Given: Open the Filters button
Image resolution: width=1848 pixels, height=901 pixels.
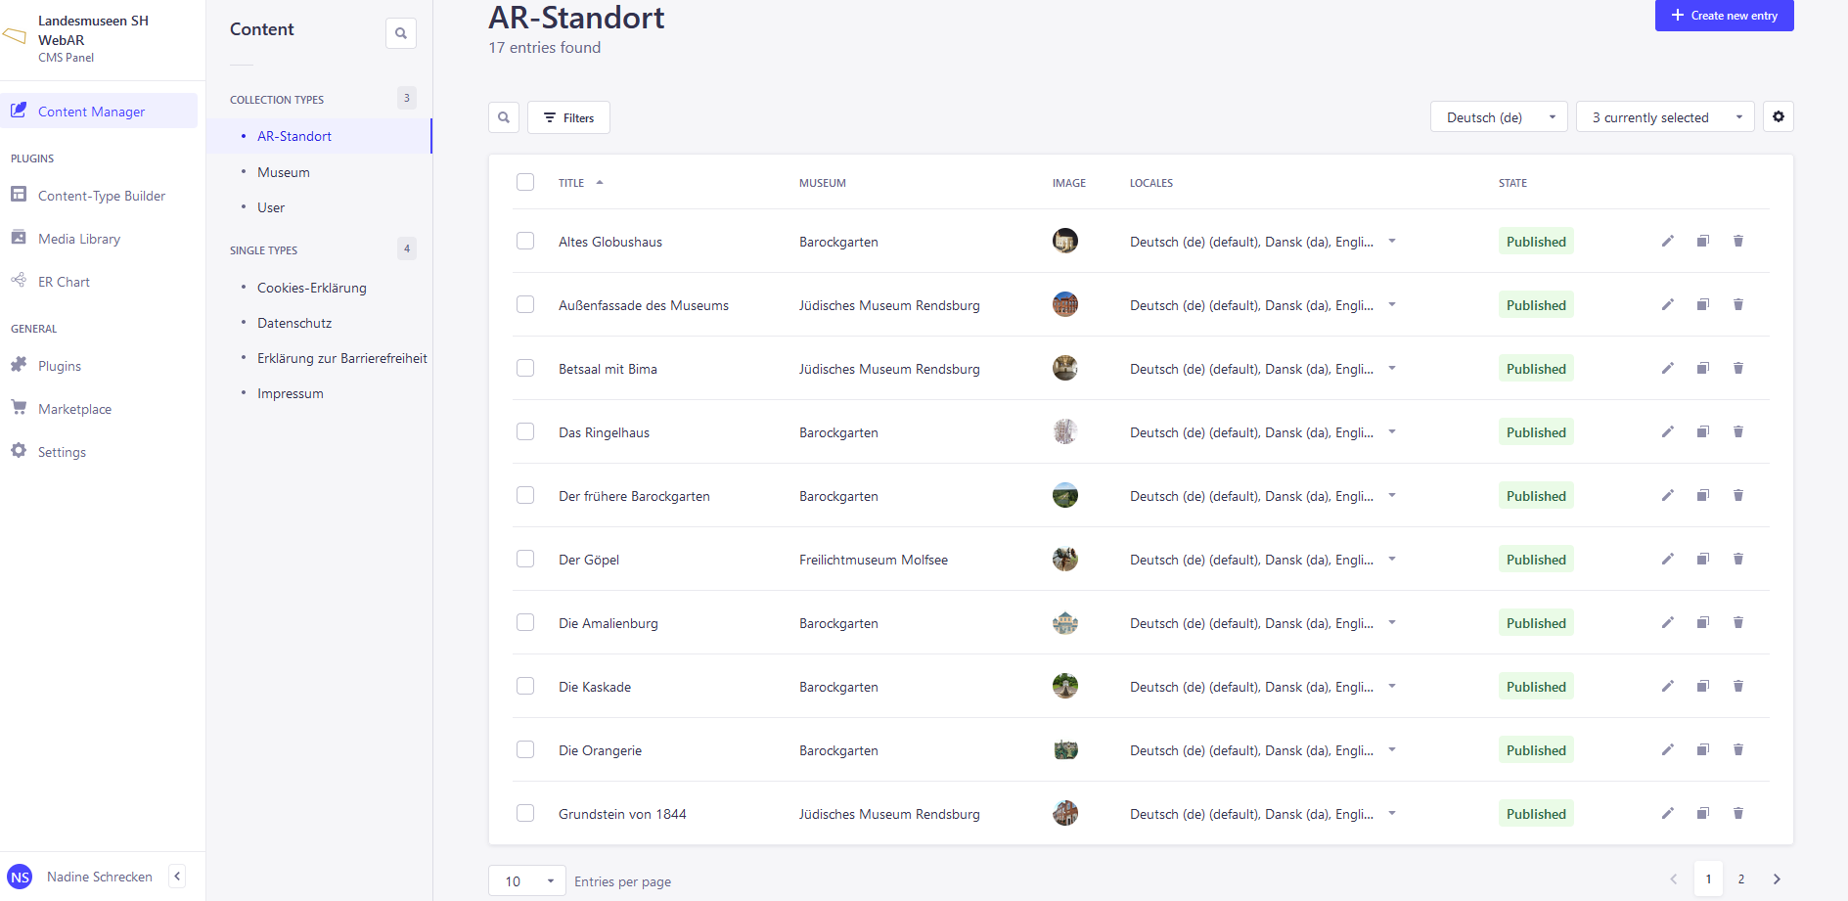Looking at the screenshot, I should (568, 117).
